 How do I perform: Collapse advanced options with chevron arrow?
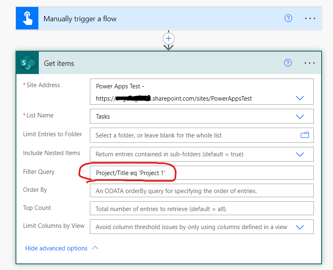pos(95,248)
